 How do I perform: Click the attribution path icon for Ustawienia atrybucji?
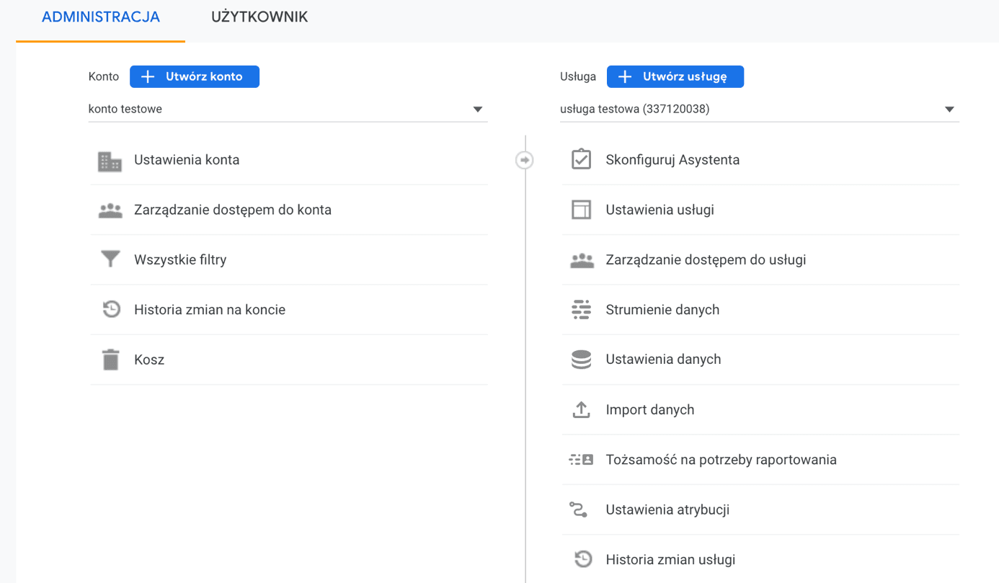click(578, 509)
